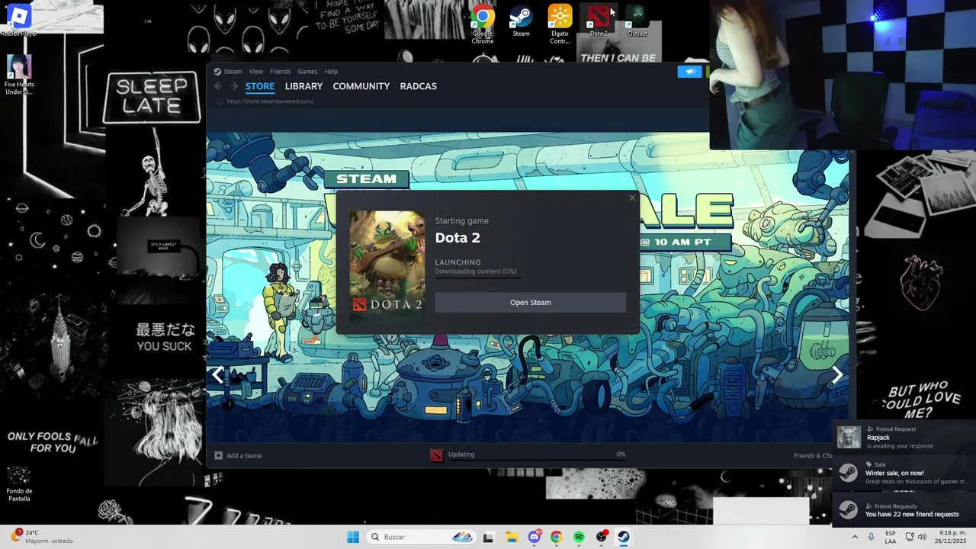This screenshot has height=549, width=976.
Task: Click the Add a Game plus icon
Action: [x=218, y=455]
